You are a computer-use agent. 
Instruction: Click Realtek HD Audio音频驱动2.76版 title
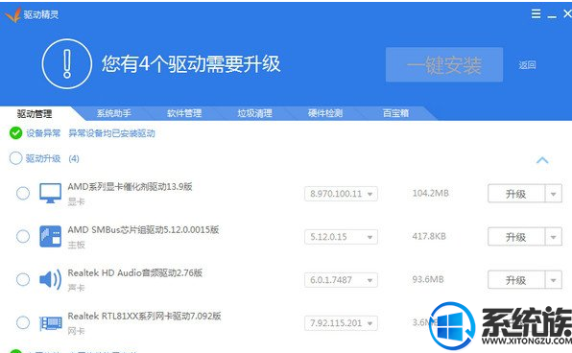(134, 272)
